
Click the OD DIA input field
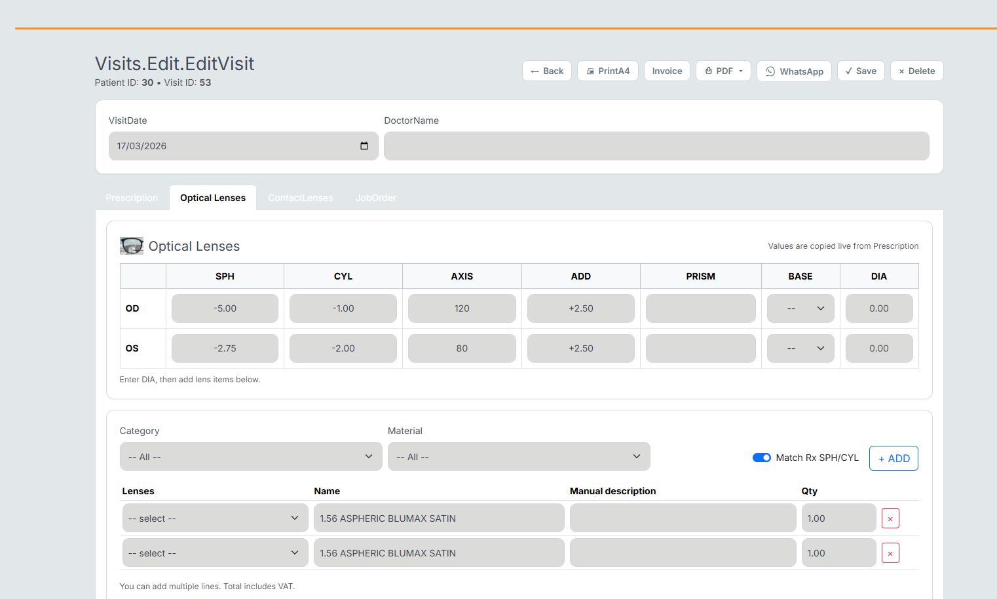click(x=878, y=308)
